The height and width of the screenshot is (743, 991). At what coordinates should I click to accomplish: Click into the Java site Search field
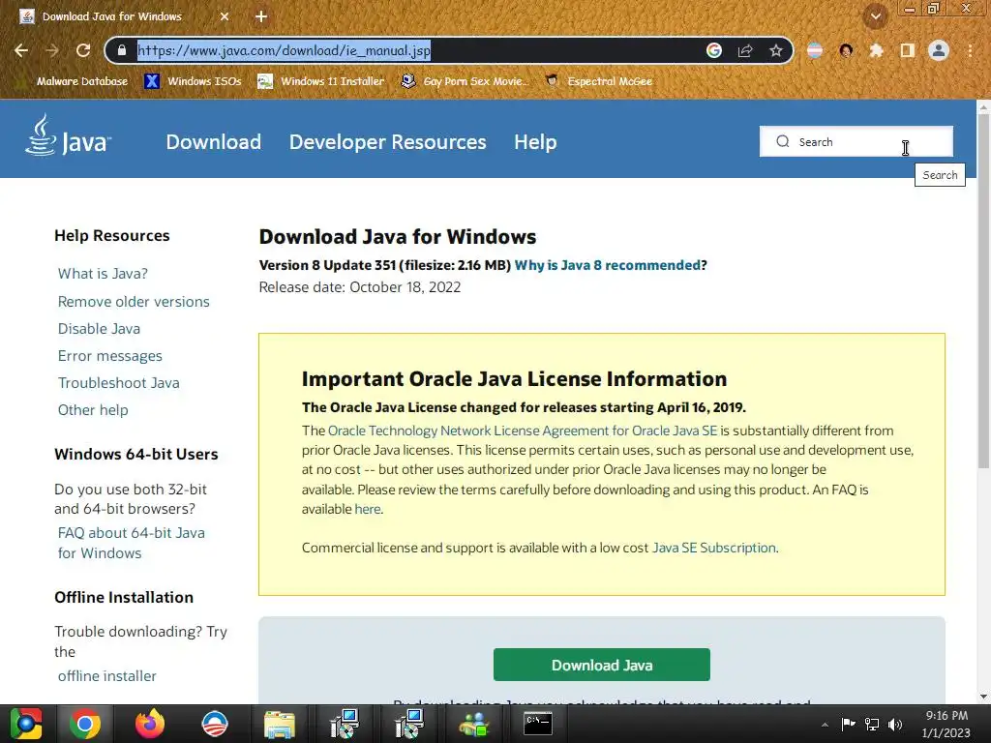coord(856,141)
